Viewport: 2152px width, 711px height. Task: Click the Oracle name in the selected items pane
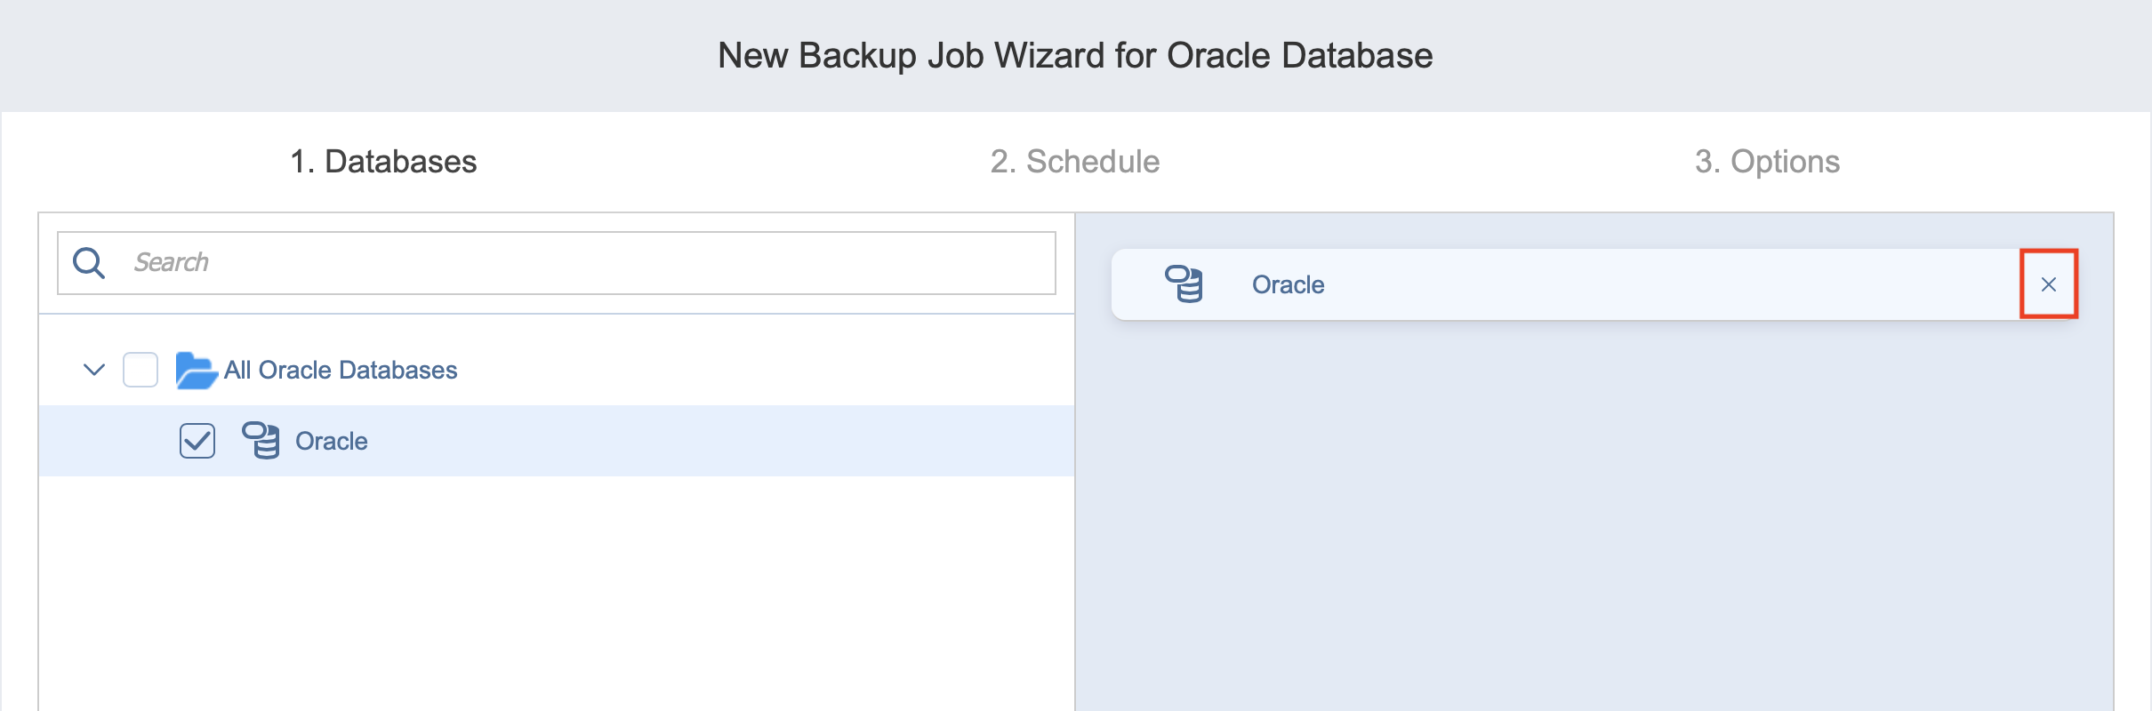point(1288,284)
